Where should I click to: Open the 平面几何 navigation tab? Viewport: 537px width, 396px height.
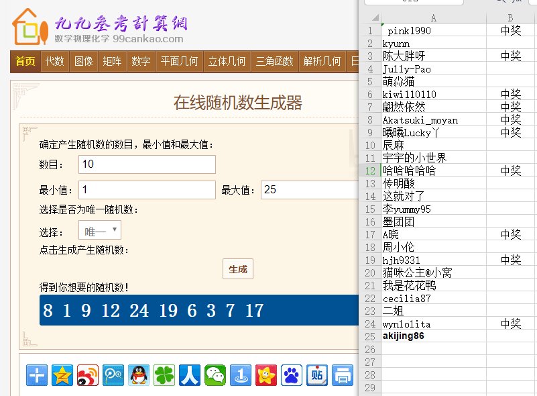[180, 61]
